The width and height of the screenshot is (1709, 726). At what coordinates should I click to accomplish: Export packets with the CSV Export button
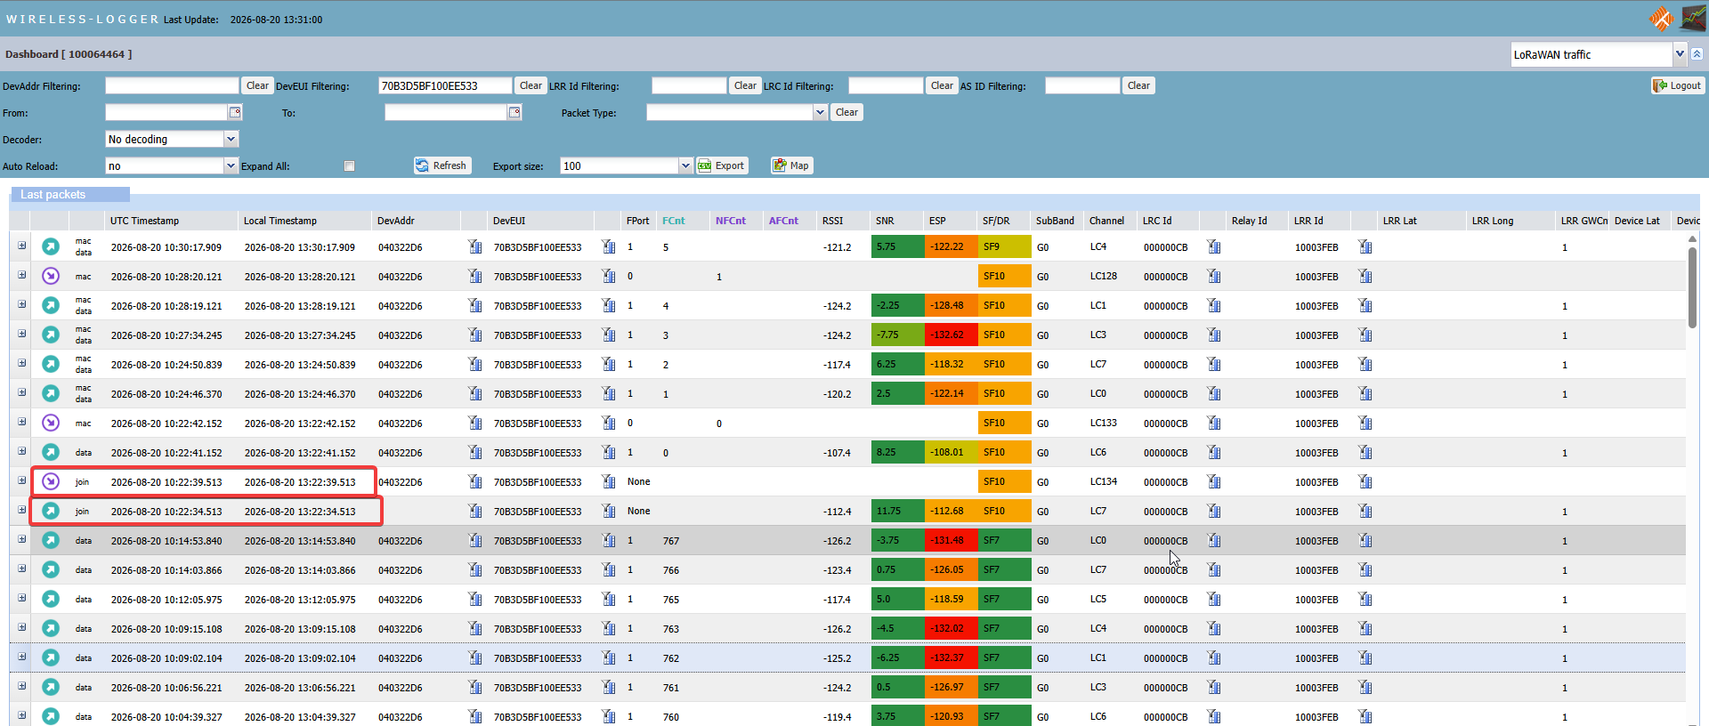point(722,165)
